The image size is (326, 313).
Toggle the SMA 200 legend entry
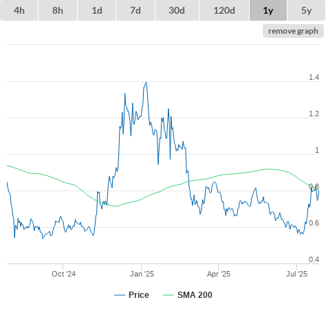(188, 295)
